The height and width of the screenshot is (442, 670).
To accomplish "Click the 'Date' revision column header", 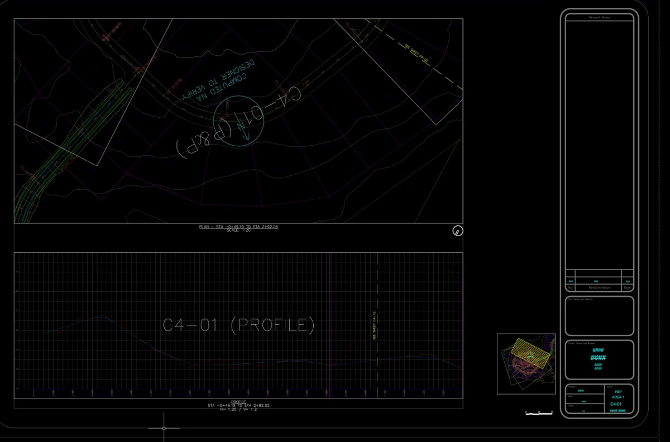I will (628, 288).
